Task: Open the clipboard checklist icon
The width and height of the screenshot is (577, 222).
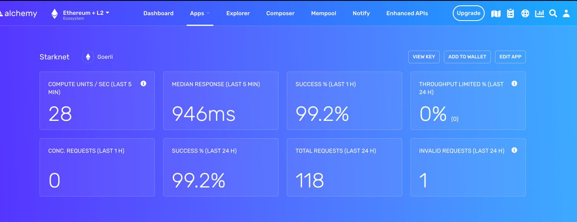Action: (511, 13)
